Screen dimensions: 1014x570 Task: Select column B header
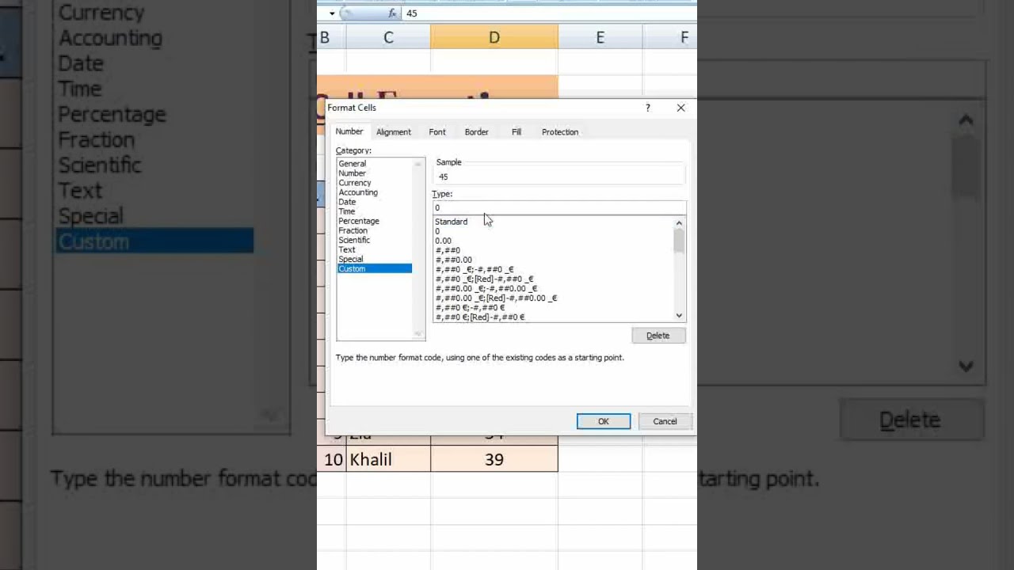tap(331, 37)
